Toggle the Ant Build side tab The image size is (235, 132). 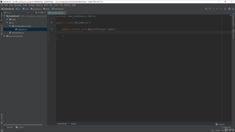234,34
